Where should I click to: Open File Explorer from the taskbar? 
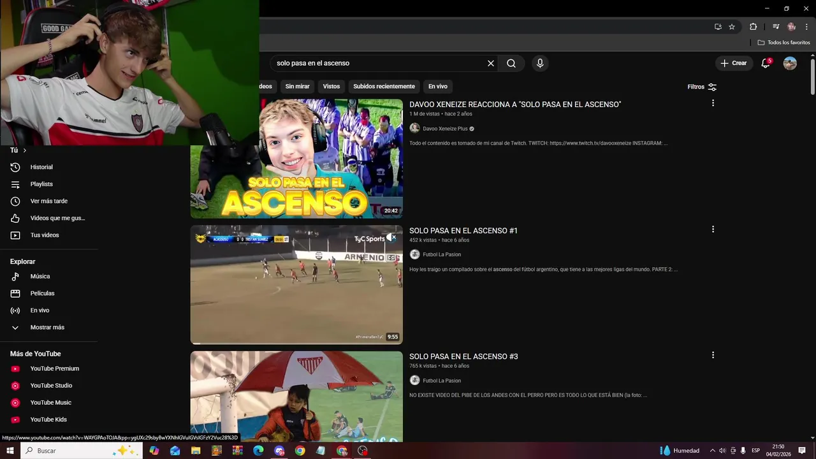pos(196,451)
